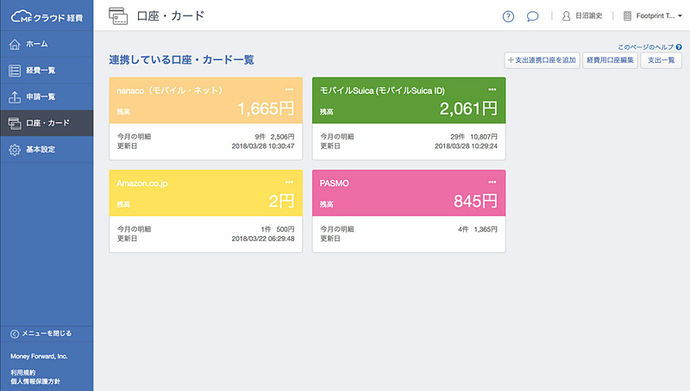Open 基本設定 in sidebar

pos(47,149)
